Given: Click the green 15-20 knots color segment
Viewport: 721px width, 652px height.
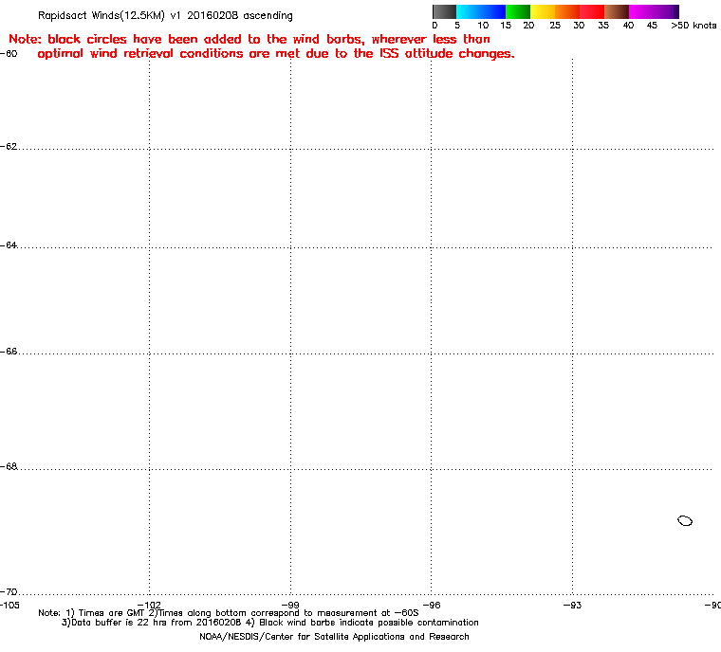Looking at the screenshot, I should 518,11.
